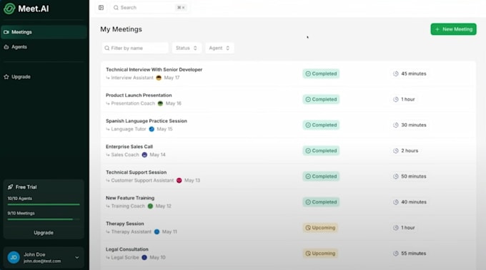The height and width of the screenshot is (270, 486).
Task: Click the clock icon beside 30 minutes
Action: click(x=396, y=125)
